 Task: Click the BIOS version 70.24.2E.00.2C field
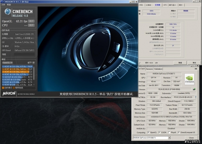tap(169, 89)
